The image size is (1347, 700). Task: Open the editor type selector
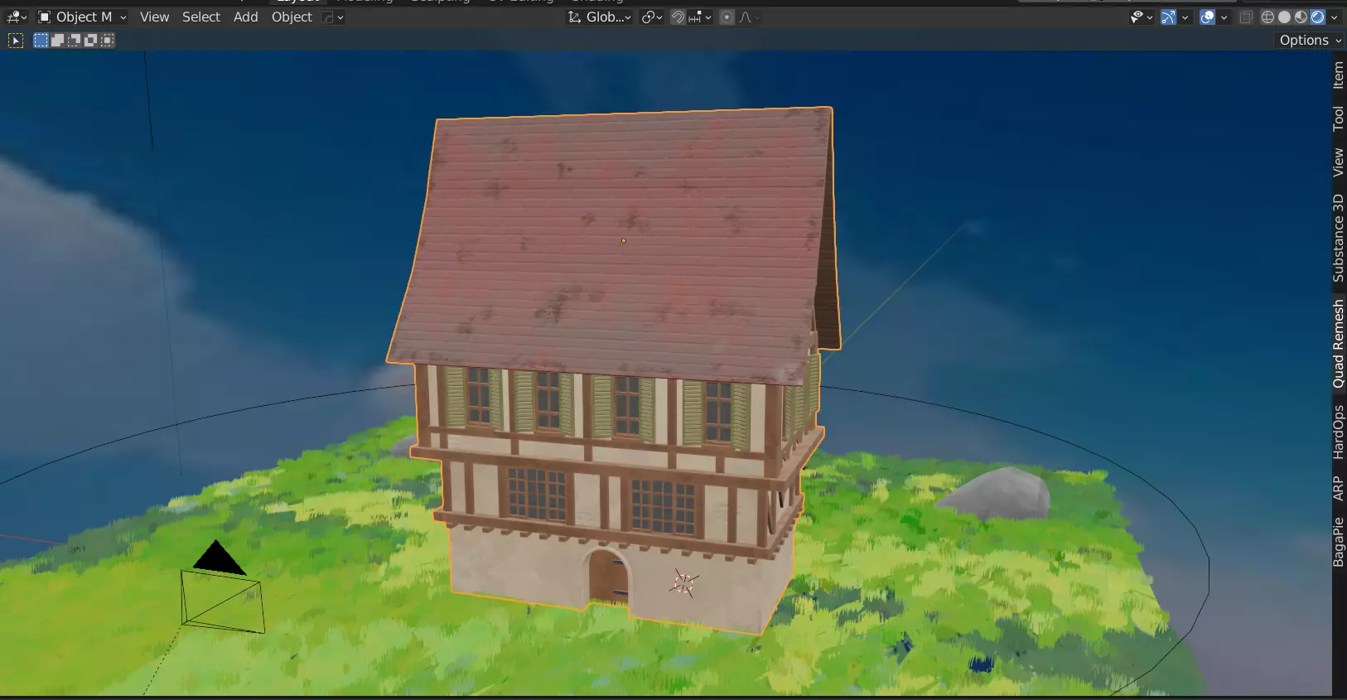point(17,17)
